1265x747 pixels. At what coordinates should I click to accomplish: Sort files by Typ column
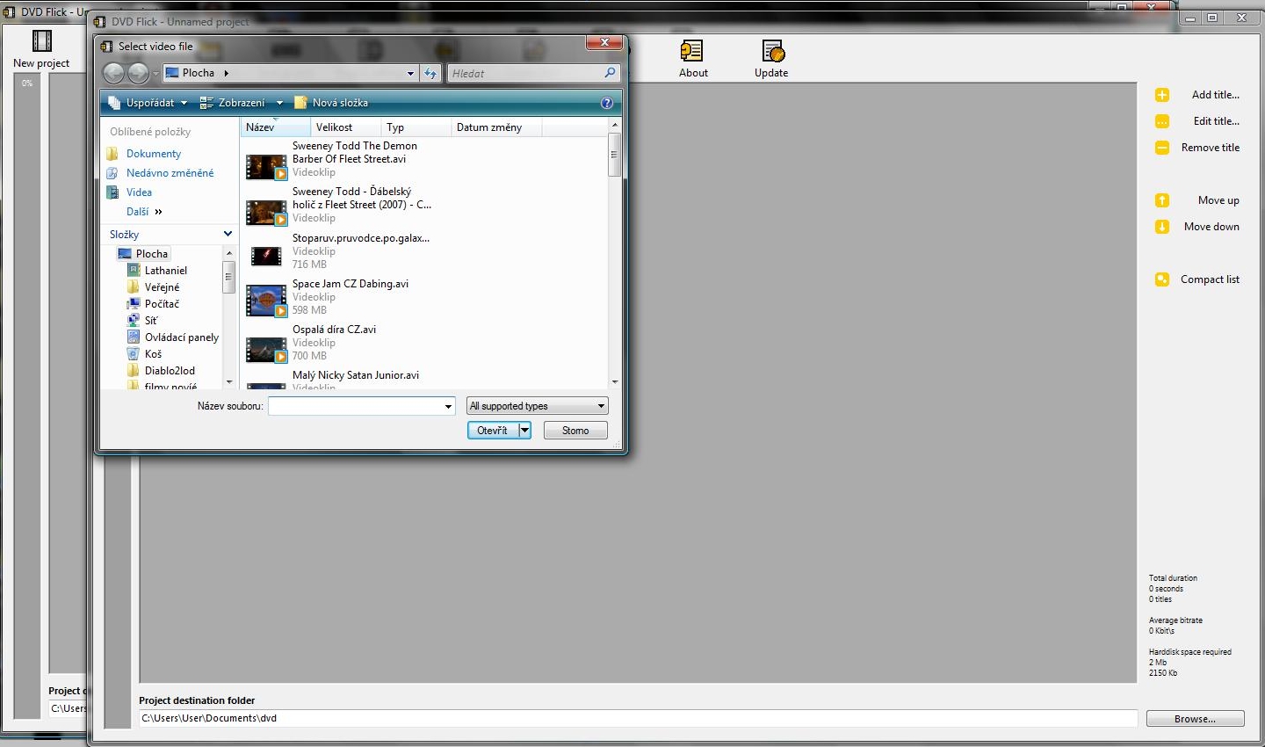tap(416, 127)
